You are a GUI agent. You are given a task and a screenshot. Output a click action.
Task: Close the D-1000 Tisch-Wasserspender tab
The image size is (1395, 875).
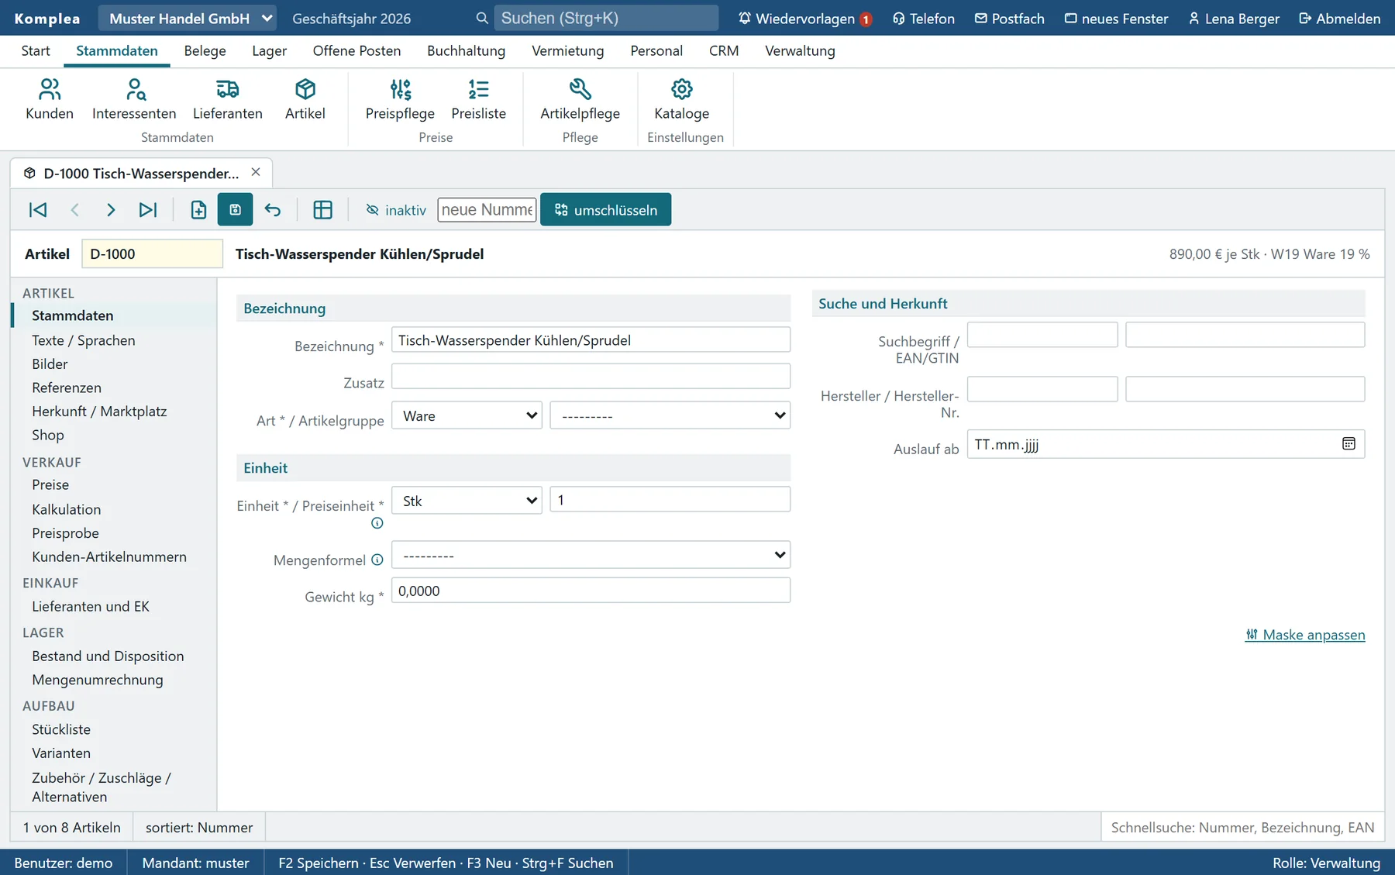coord(256,172)
